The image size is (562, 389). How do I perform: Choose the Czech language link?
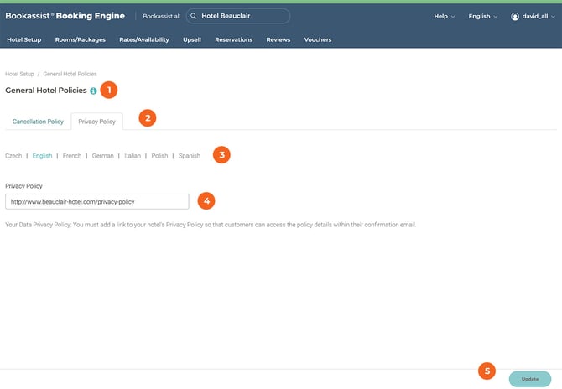[13, 156]
